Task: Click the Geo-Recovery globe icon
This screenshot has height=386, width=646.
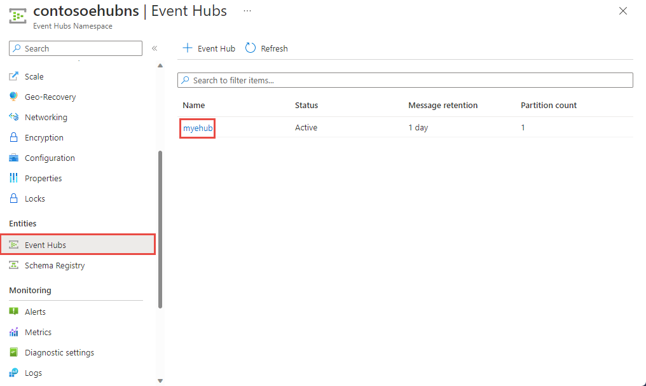Action: coord(13,97)
